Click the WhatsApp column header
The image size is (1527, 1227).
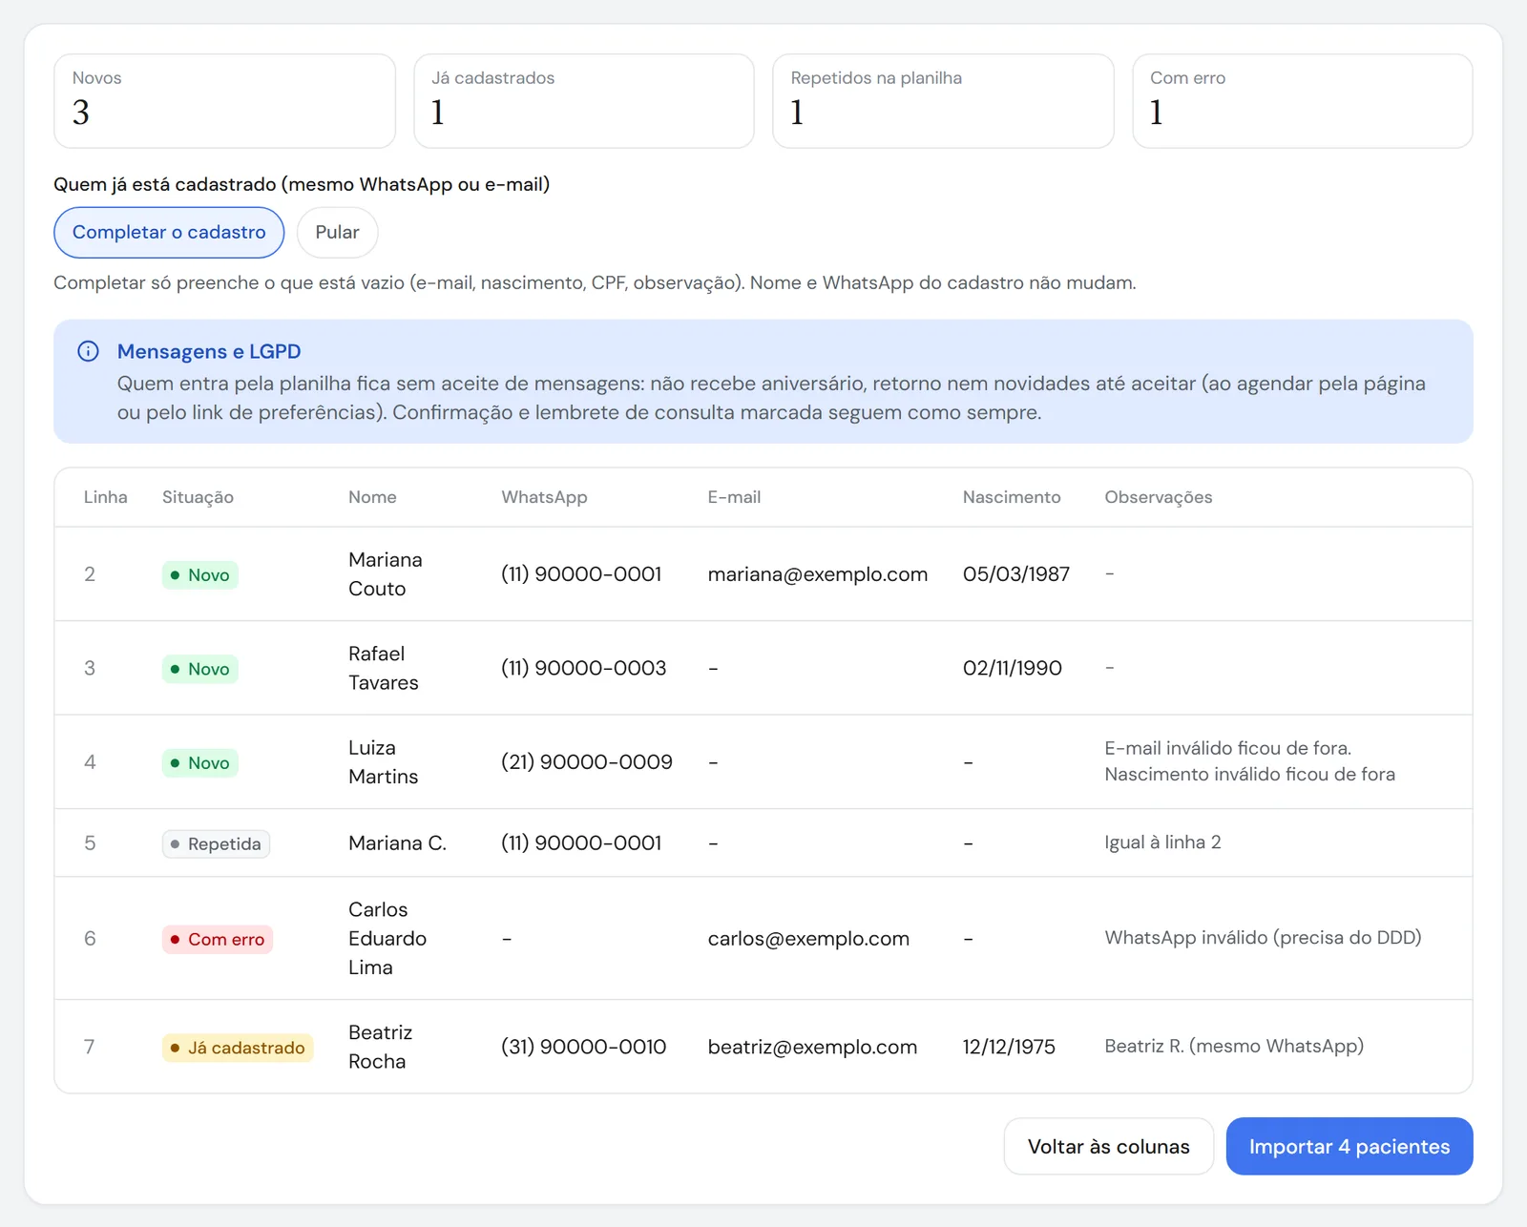tap(544, 497)
